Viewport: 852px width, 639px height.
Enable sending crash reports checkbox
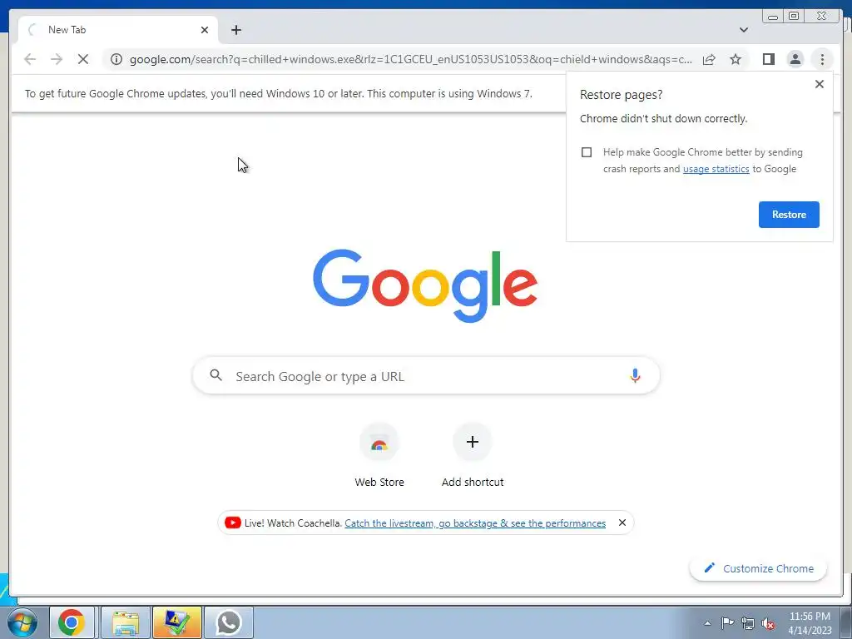tap(587, 152)
